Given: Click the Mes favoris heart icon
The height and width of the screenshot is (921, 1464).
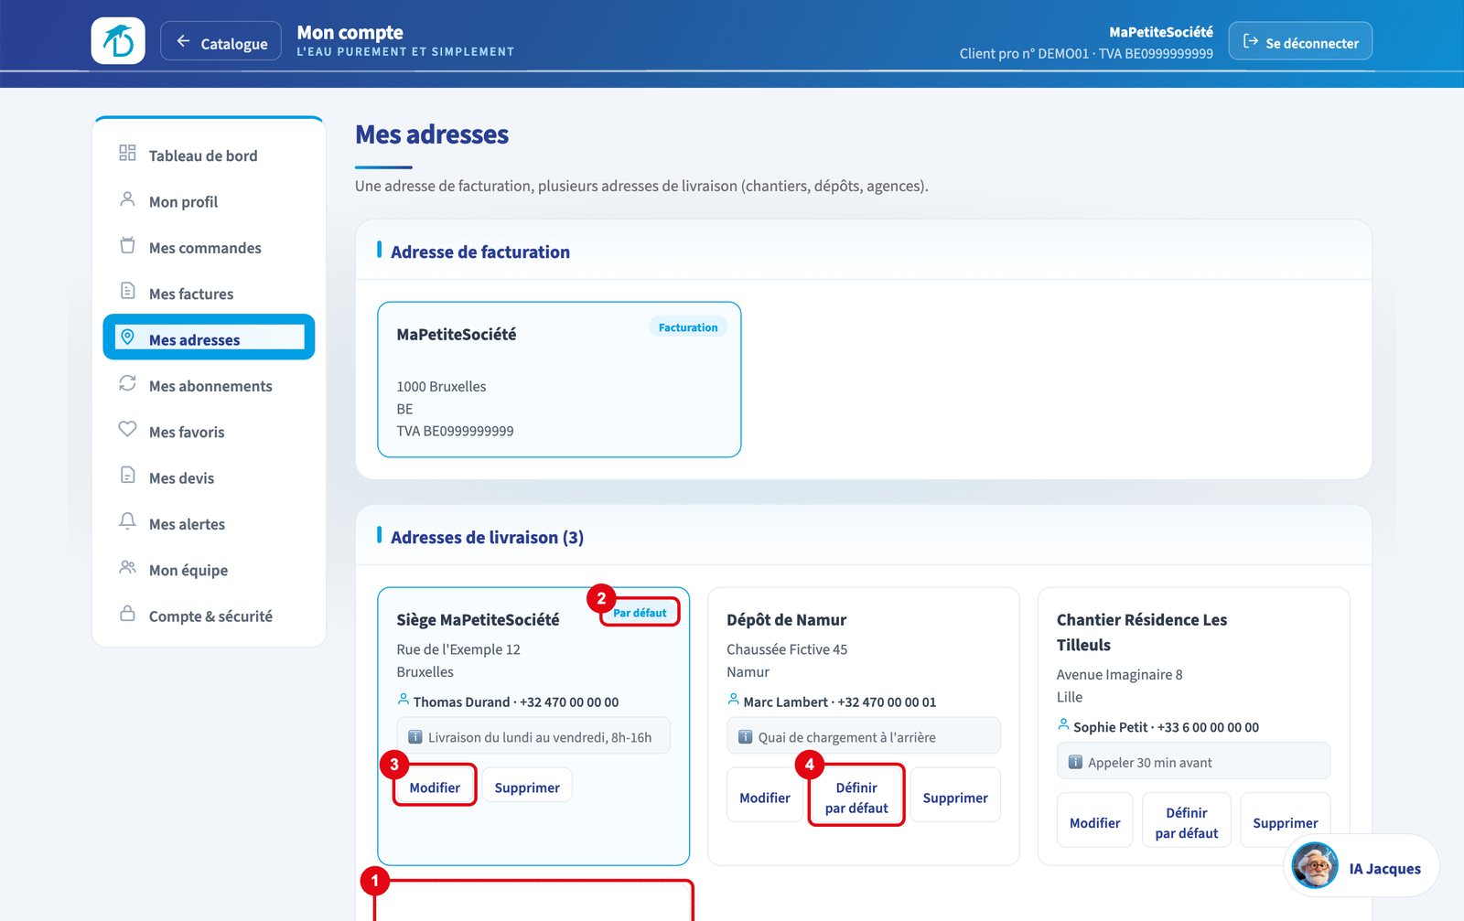Looking at the screenshot, I should pyautogui.click(x=127, y=429).
